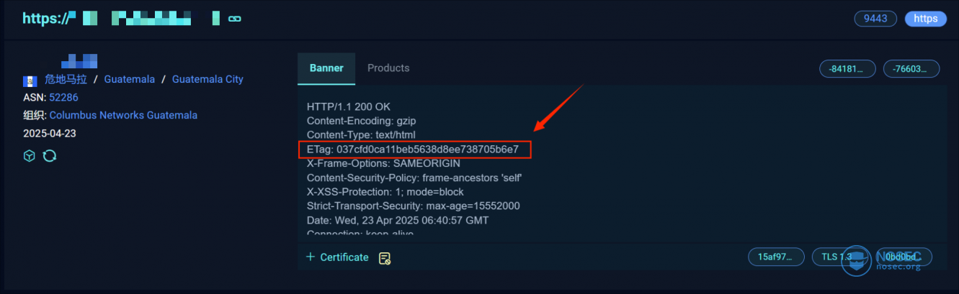The height and width of the screenshot is (294, 959).
Task: Click the https protocol badge
Action: [x=926, y=19]
